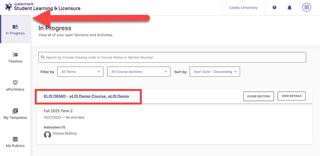
Task: Click the instructor name Kristina McElroy
Action: point(65,134)
